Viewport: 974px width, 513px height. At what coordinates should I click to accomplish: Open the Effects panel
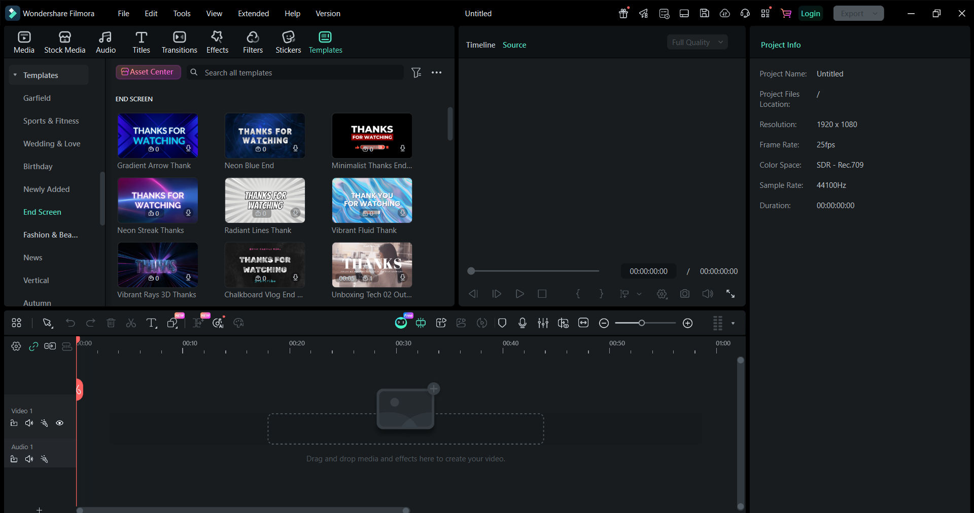point(217,42)
